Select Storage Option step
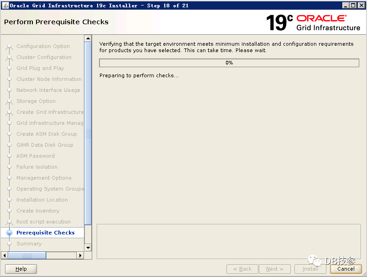367x277 pixels. click(36, 101)
